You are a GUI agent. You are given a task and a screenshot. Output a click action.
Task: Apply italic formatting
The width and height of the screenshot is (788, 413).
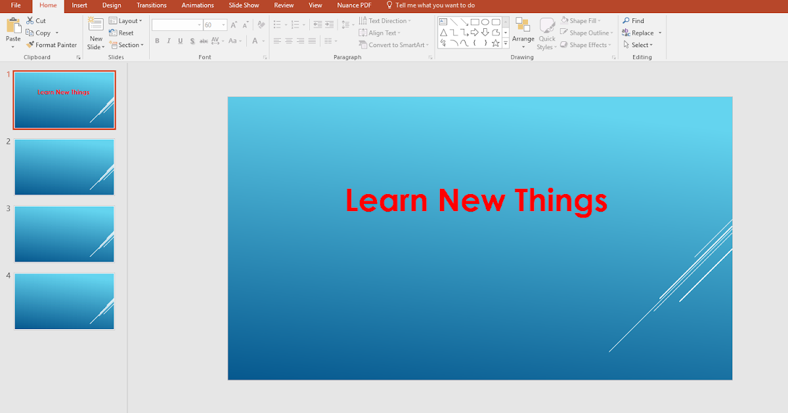(169, 41)
